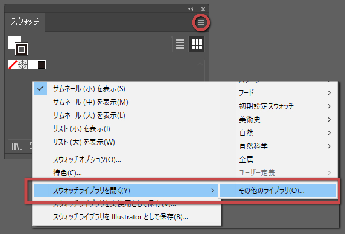The height and width of the screenshot is (234, 345).
Task: Switch to list view icon
Action: click(180, 44)
